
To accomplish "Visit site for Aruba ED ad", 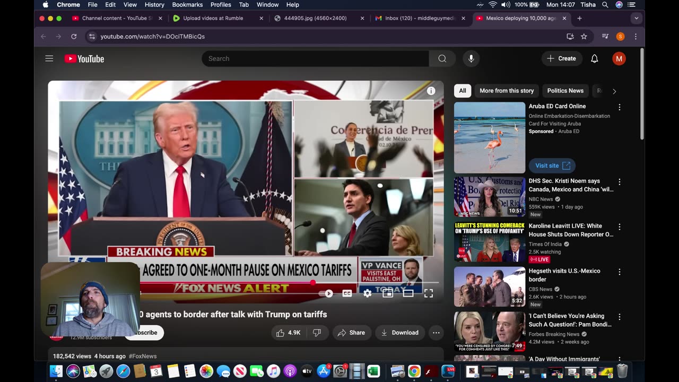I will pyautogui.click(x=552, y=166).
